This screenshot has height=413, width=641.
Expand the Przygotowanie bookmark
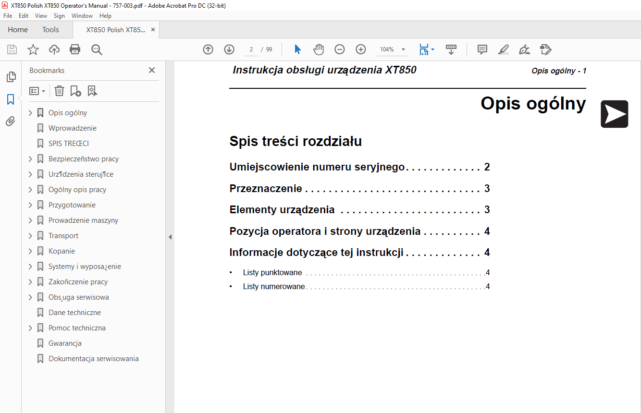30,205
